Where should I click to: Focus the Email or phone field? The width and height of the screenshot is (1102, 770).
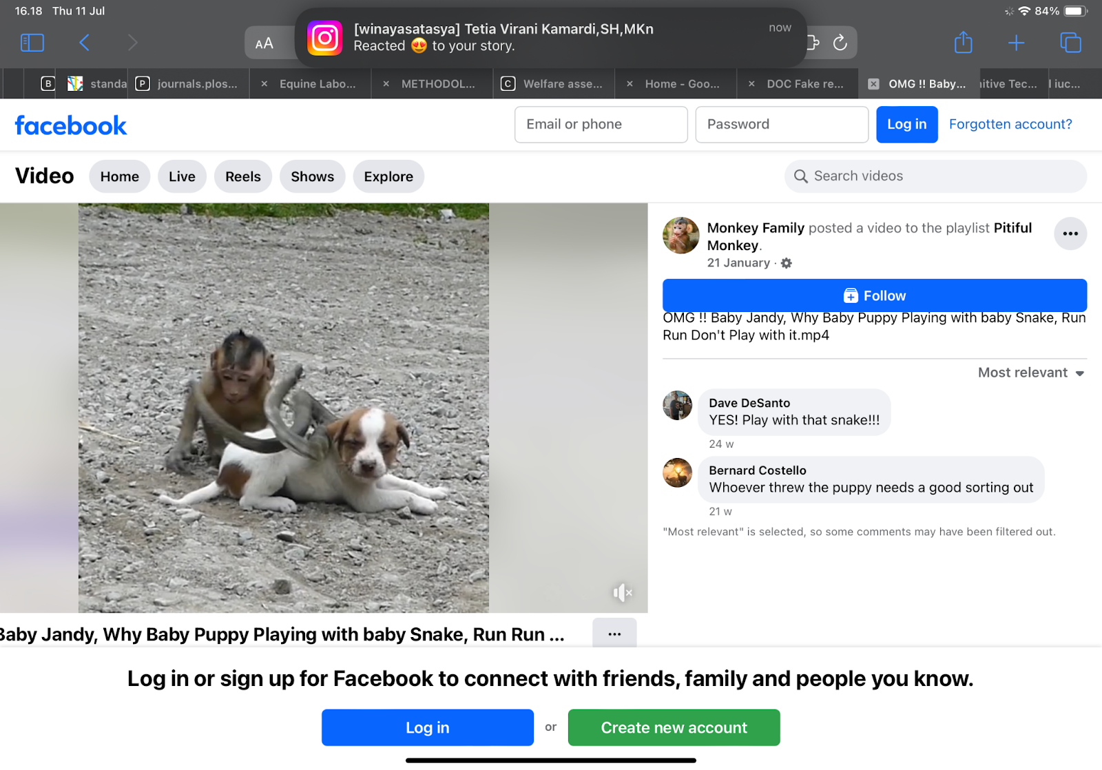pyautogui.click(x=601, y=124)
